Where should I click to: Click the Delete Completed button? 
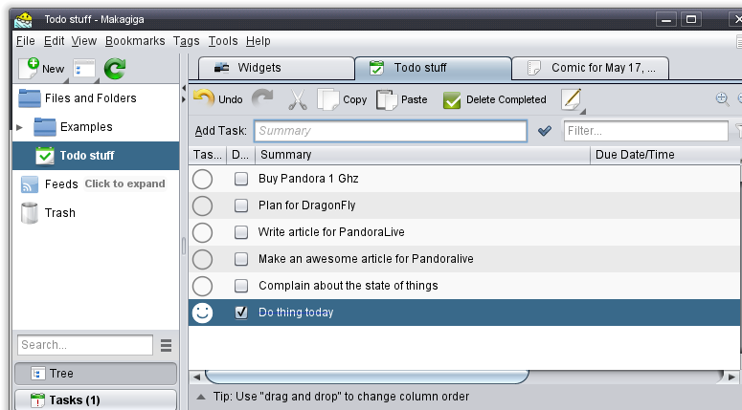click(494, 99)
